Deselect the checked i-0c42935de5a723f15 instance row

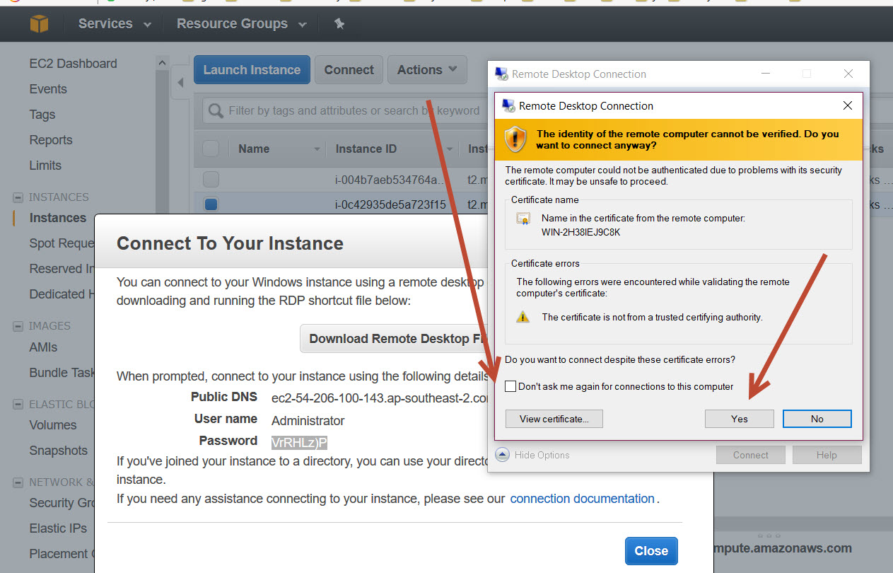coord(211,205)
